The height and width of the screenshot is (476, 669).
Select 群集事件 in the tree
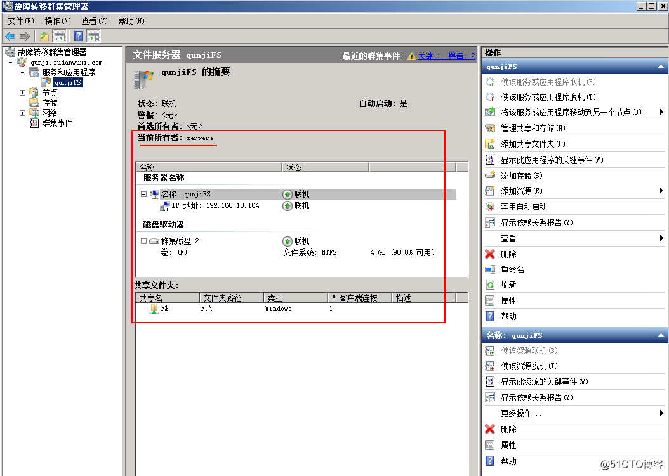tap(57, 123)
